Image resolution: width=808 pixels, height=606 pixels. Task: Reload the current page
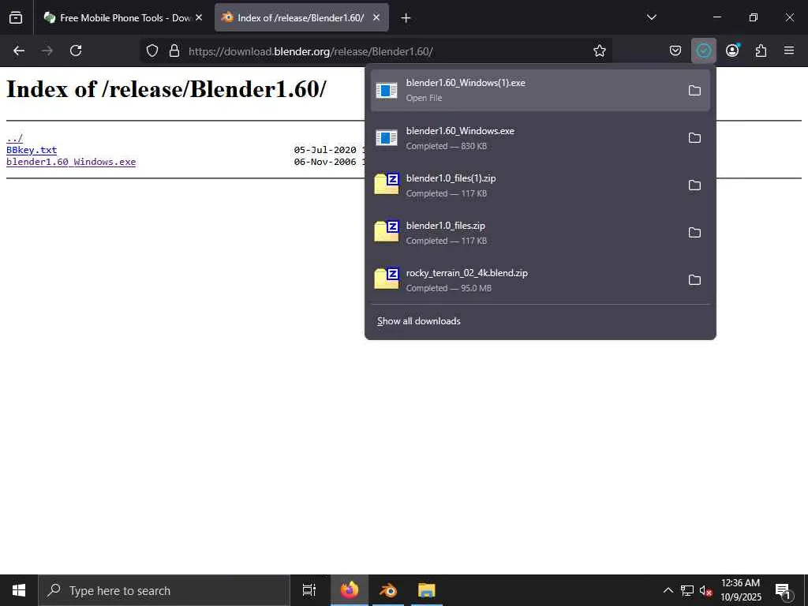pyautogui.click(x=76, y=50)
